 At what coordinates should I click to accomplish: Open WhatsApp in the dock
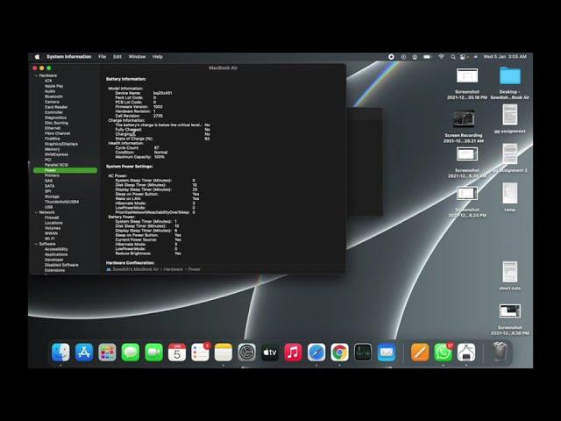tap(444, 353)
